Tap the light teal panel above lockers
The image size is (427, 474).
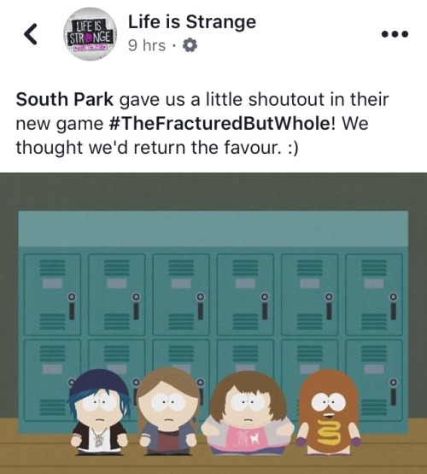(213, 229)
